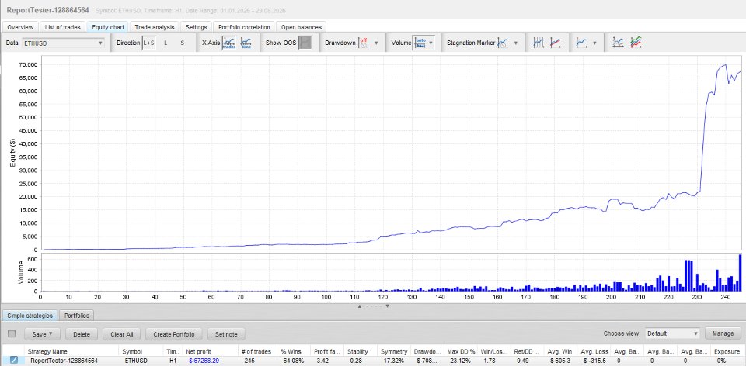Click the gray line chart icon with faint lines
Viewport: 746px width, 366px height.
point(618,43)
